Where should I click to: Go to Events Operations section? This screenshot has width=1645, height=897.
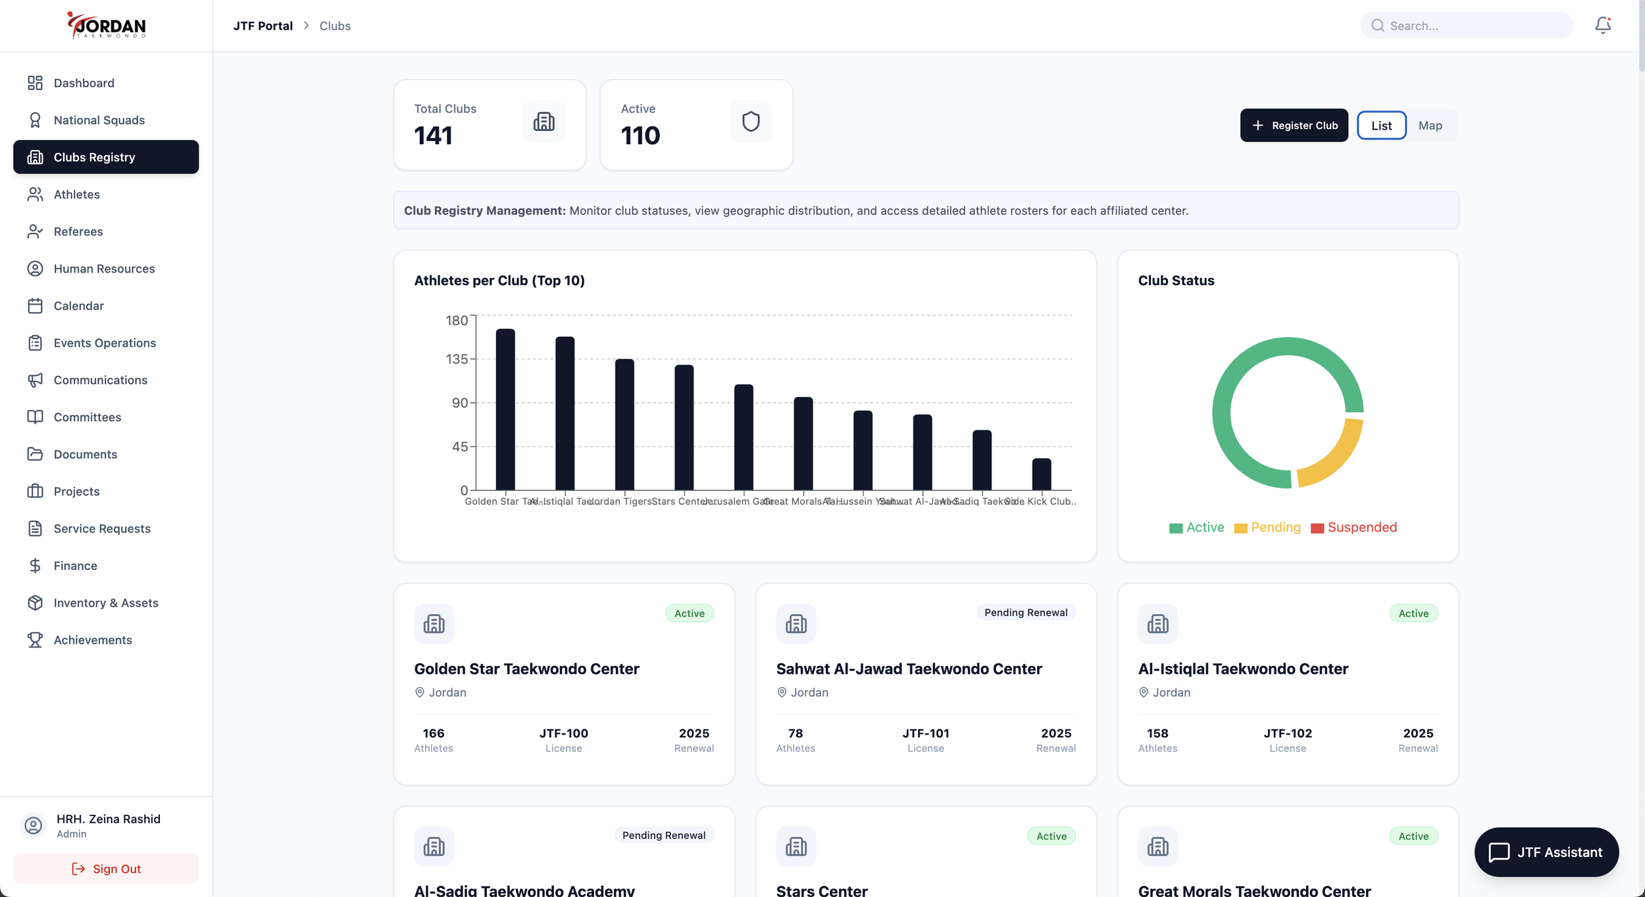[x=105, y=343]
